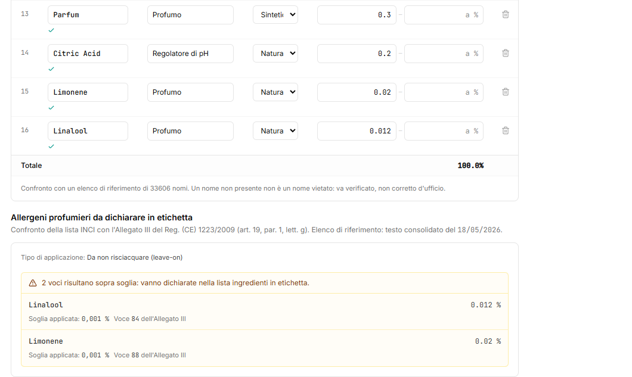Edit the function field of row 16
This screenshot has height=377, width=632.
(x=190, y=131)
